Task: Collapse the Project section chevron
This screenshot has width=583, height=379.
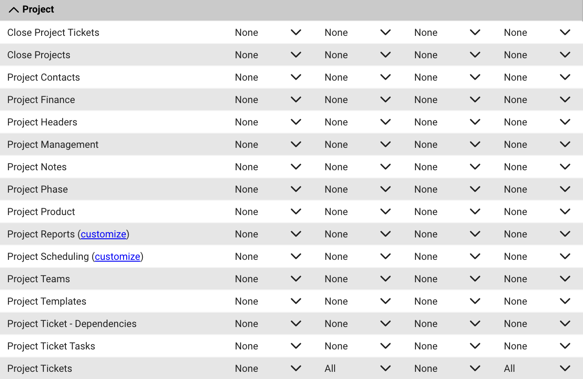Action: (x=14, y=10)
